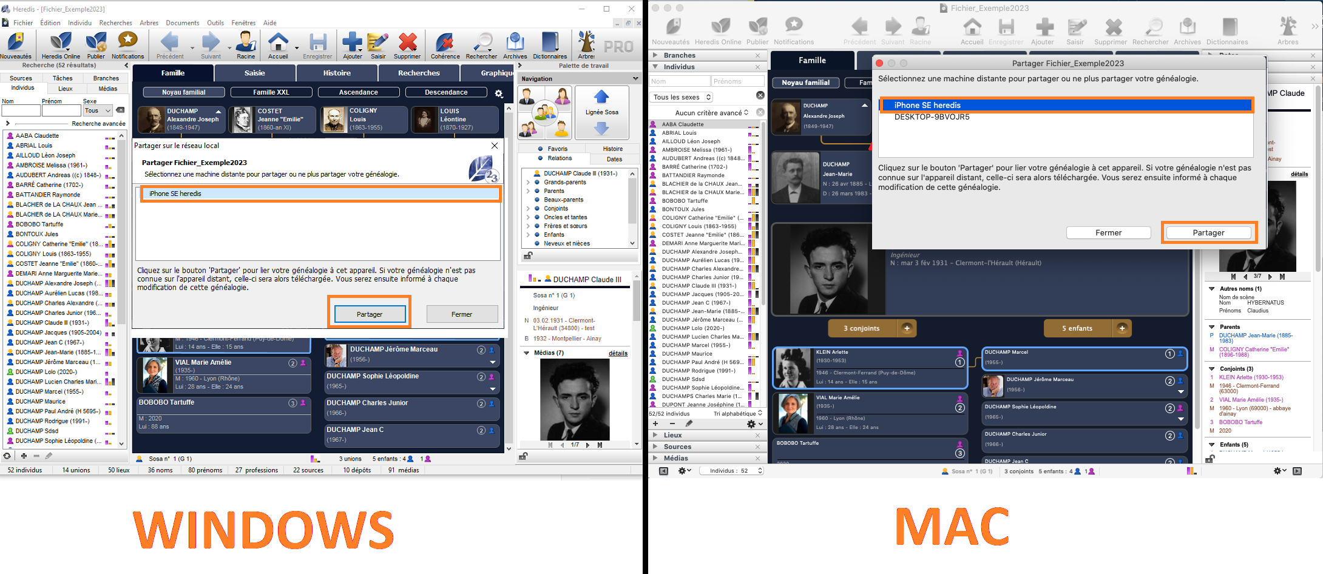Screen dimensions: 1323x574
Task: Click the Archives icon in the Windows toolbar
Action: pyautogui.click(x=515, y=44)
